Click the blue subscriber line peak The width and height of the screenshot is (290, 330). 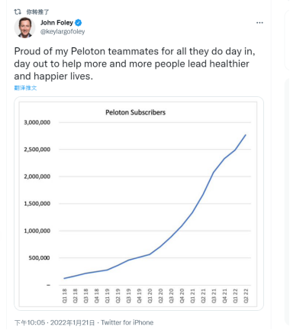click(246, 134)
